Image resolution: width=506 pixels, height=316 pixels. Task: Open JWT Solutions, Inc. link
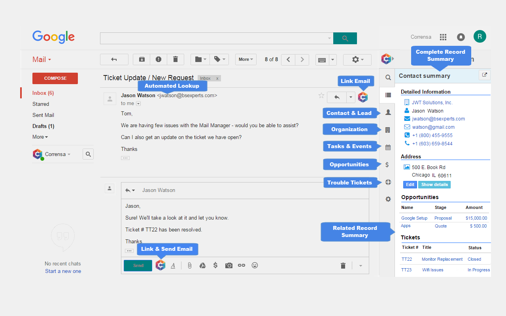(432, 102)
